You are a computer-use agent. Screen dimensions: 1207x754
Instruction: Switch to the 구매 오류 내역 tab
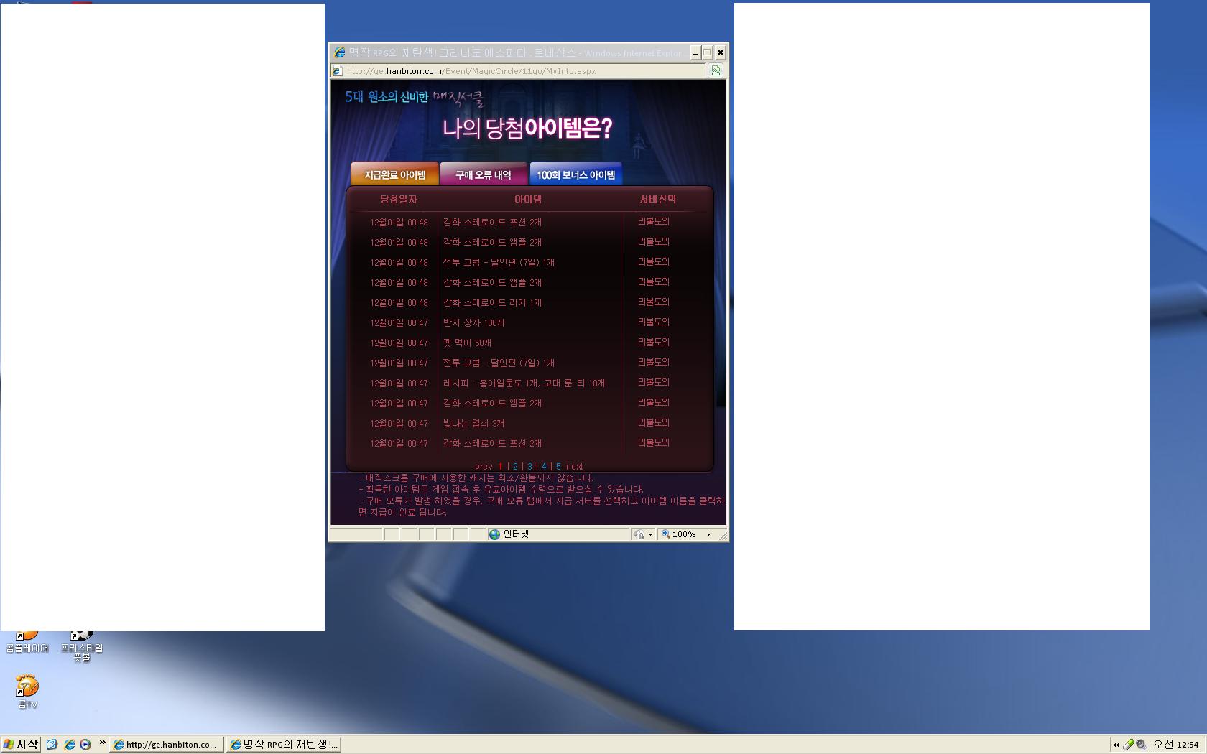pyautogui.click(x=483, y=174)
